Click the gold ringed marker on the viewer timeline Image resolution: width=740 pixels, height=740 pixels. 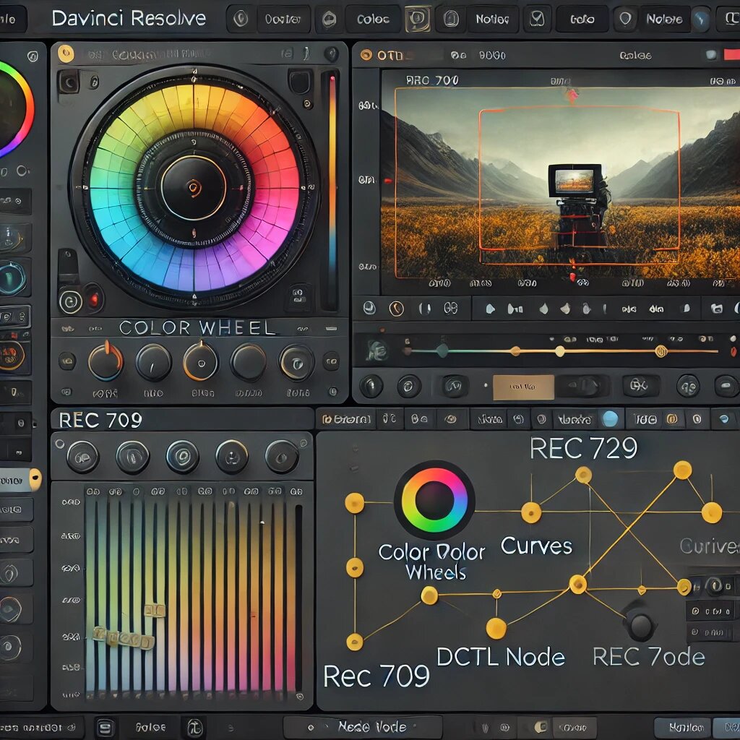coord(661,350)
